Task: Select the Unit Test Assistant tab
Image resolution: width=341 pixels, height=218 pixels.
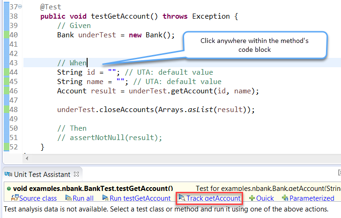Action: 42,174
